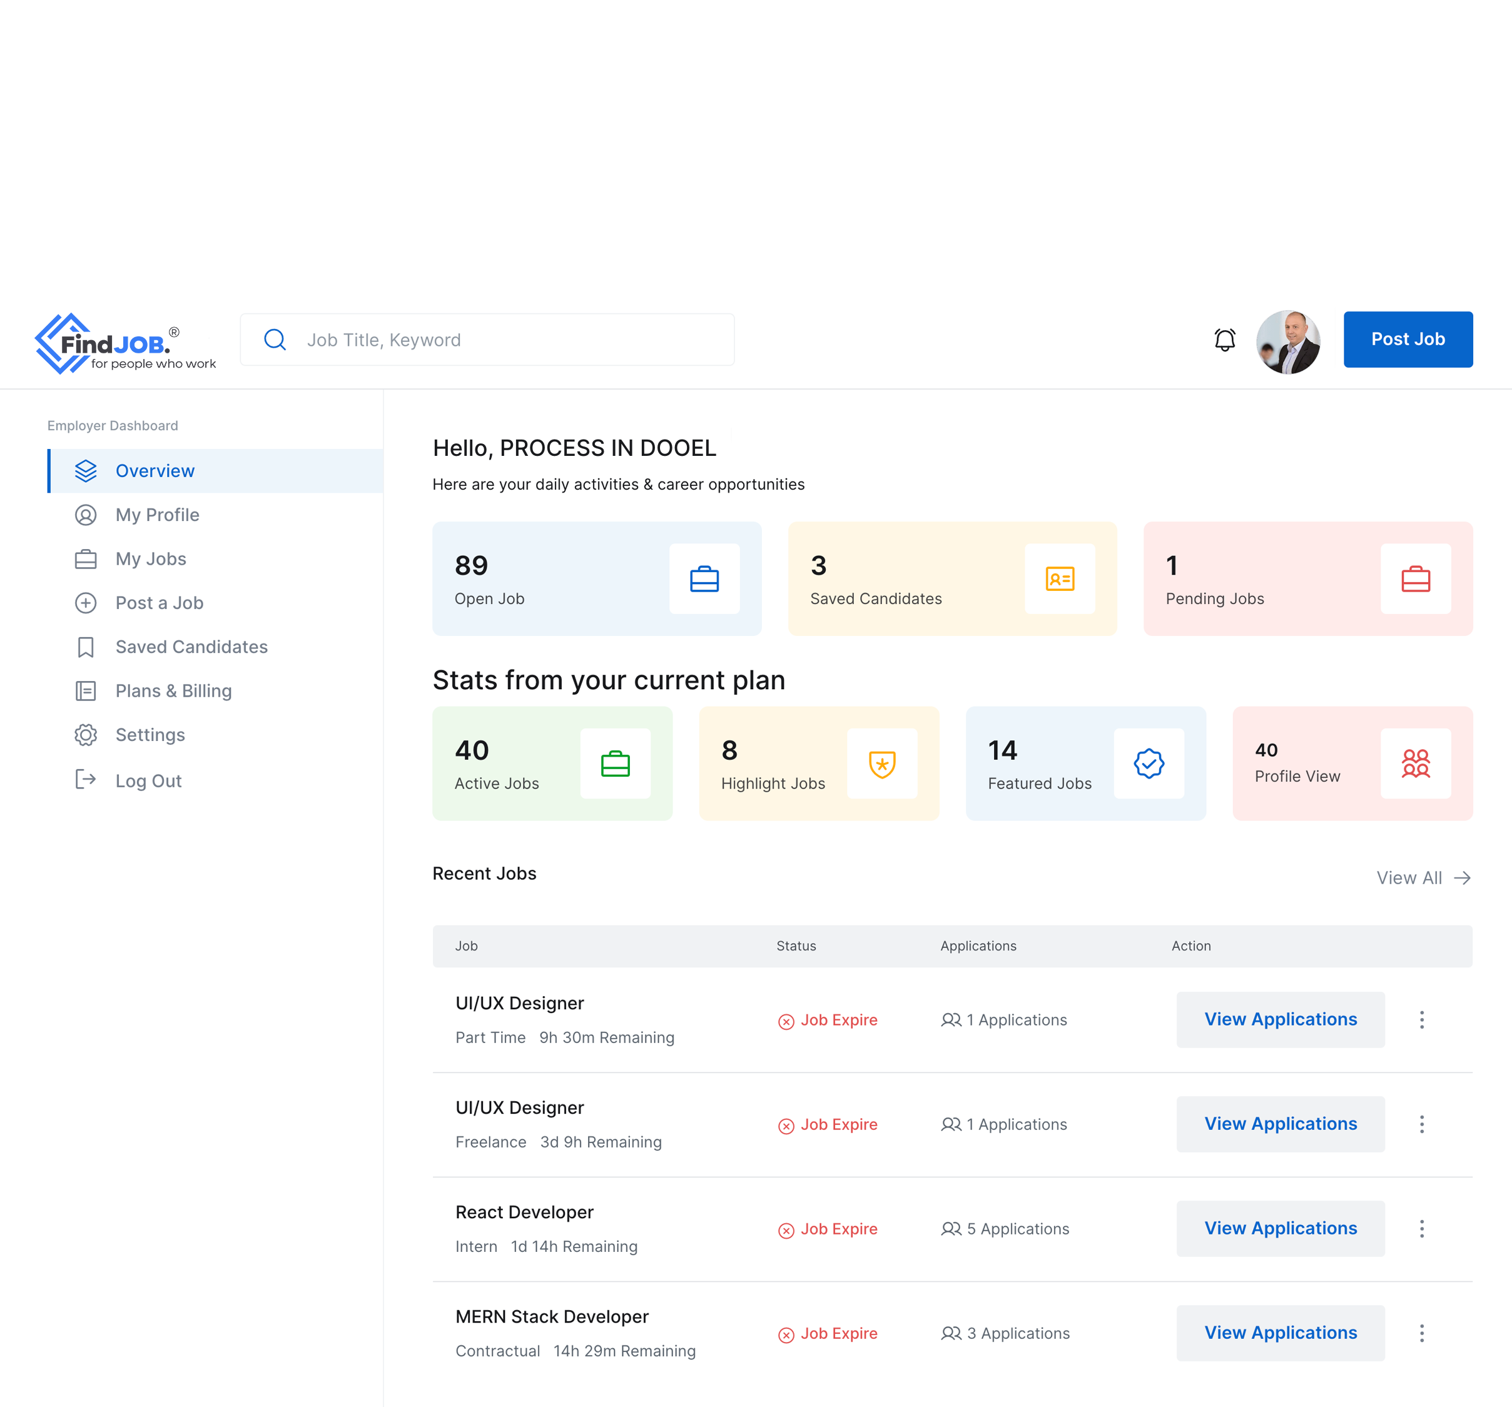
Task: Click the ID card icon on Saved Candidates card
Action: tap(1060, 578)
